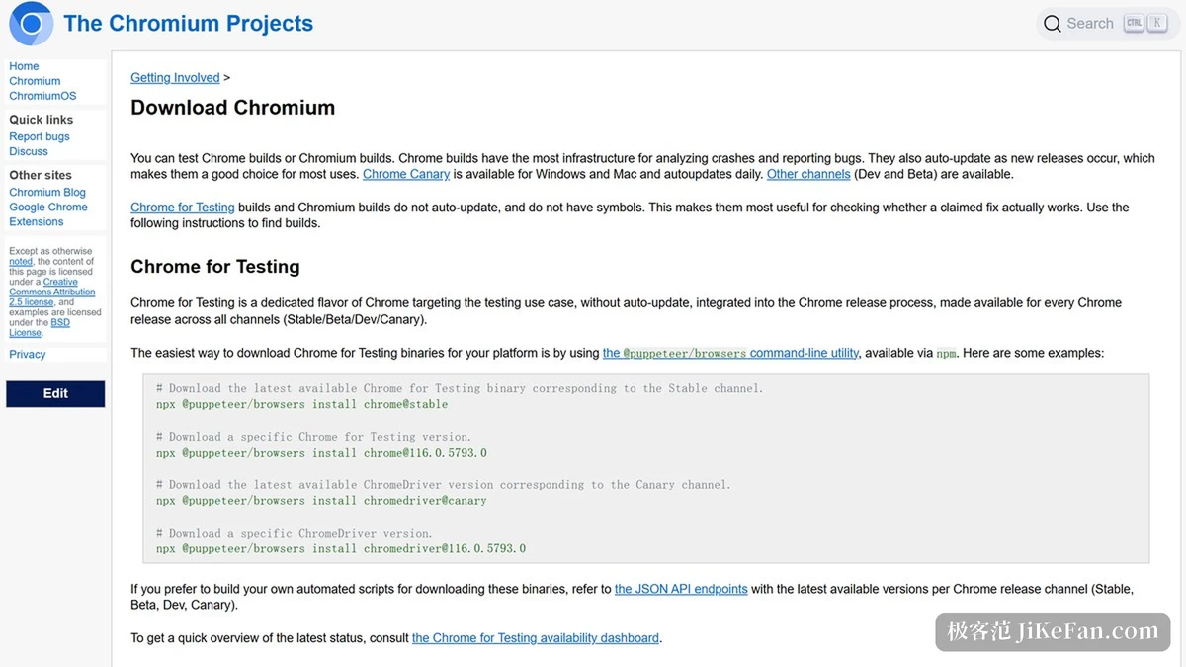This screenshot has width=1186, height=667.
Task: Open the Chrome Canary link
Action: (406, 174)
